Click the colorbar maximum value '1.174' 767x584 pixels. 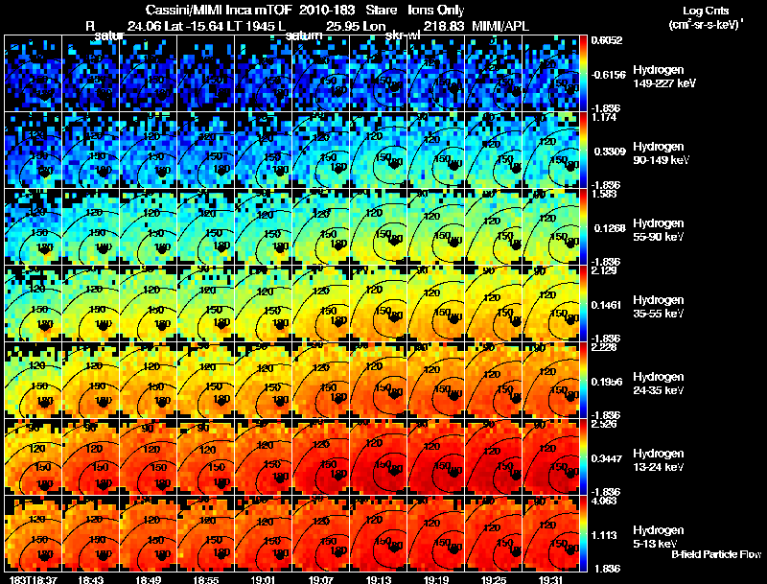tap(604, 117)
